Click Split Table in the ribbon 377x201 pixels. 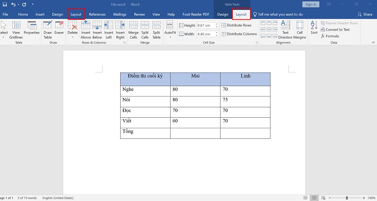156,30
